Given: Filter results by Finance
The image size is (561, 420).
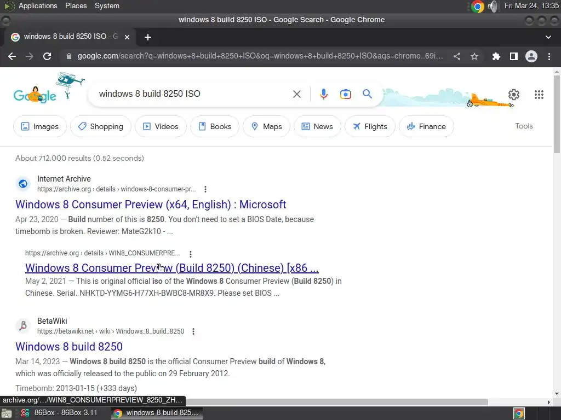Looking at the screenshot, I should (x=426, y=126).
